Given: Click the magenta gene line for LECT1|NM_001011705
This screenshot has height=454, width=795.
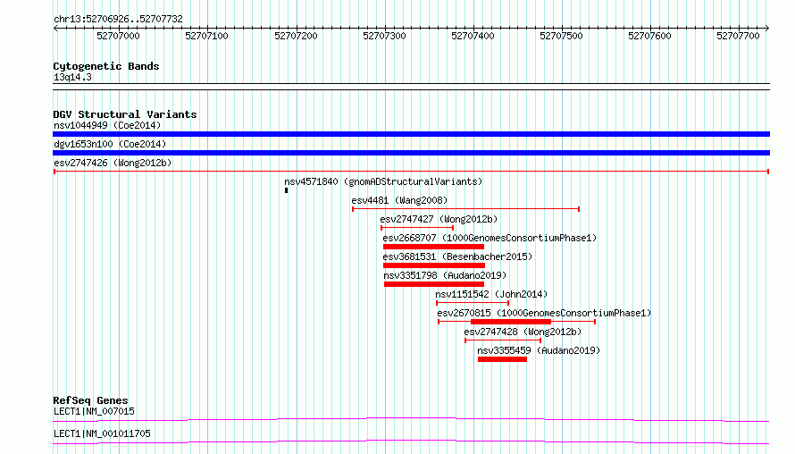Looking at the screenshot, I should click(x=411, y=441).
